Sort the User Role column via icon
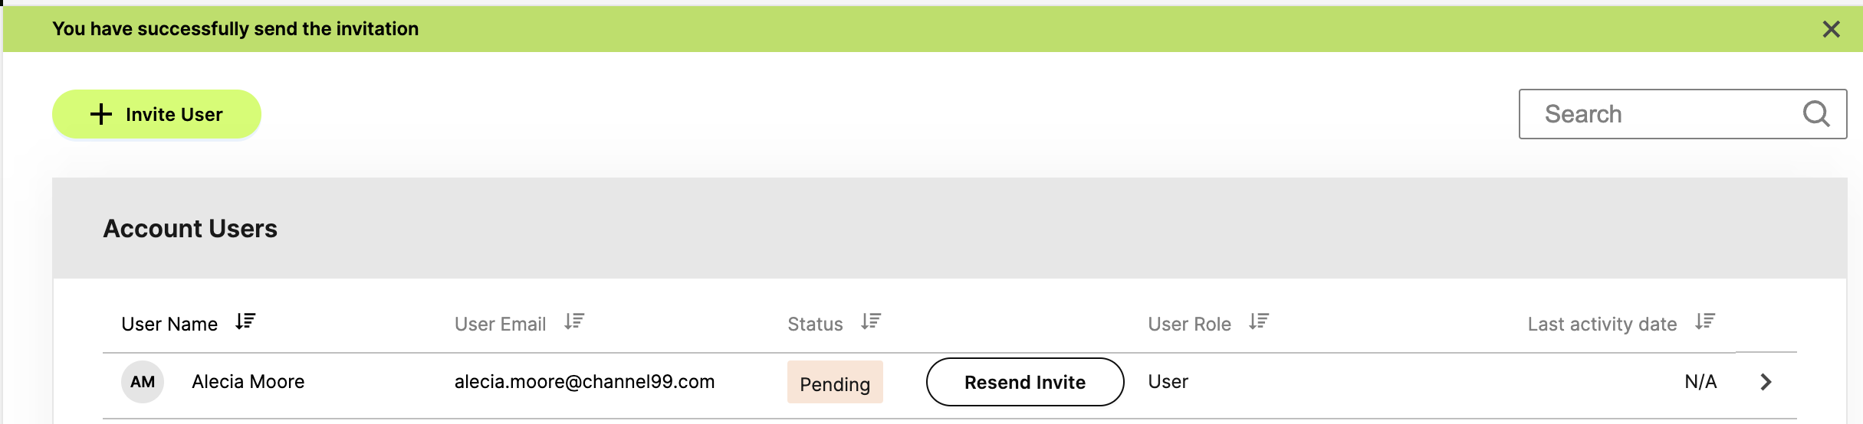The height and width of the screenshot is (424, 1863). point(1259,321)
